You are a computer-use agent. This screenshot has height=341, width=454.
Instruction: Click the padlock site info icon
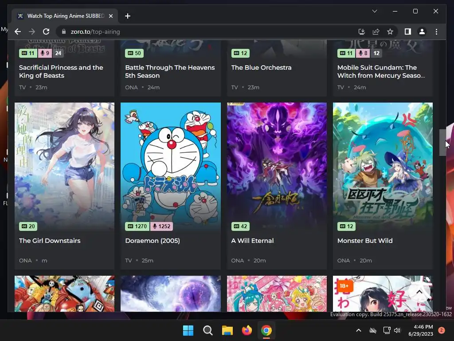64,32
